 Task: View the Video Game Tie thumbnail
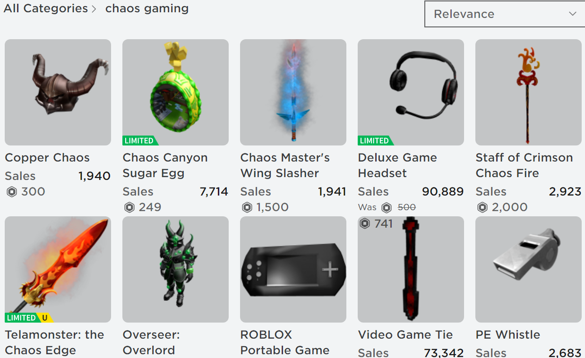411,269
